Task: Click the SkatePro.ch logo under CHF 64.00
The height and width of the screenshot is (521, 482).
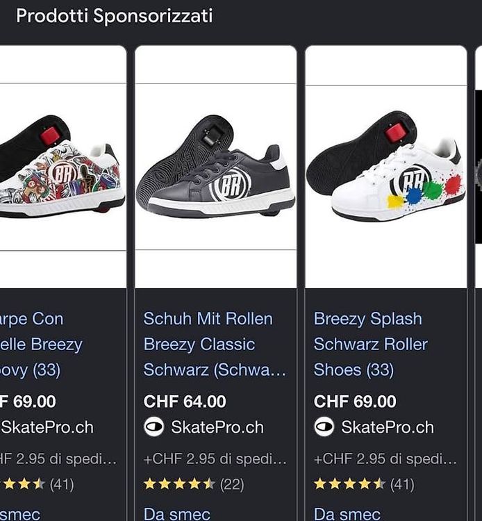Action: (154, 427)
